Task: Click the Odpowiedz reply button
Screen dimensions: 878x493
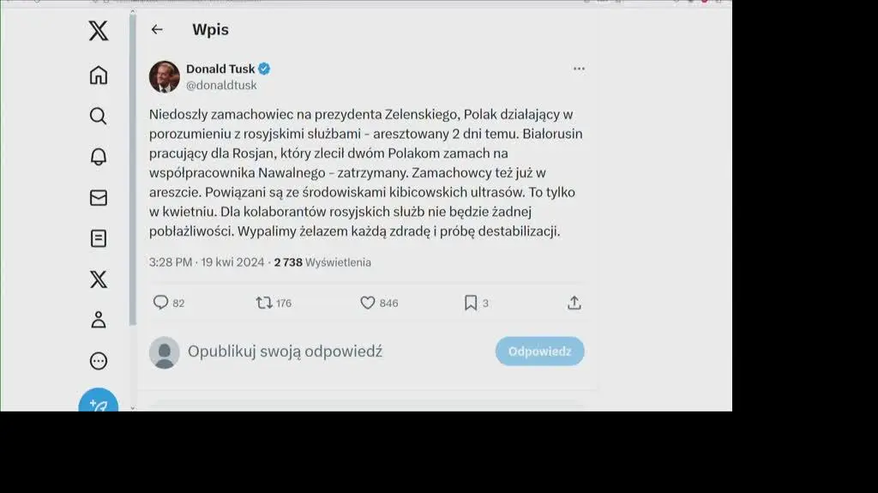Action: point(540,352)
